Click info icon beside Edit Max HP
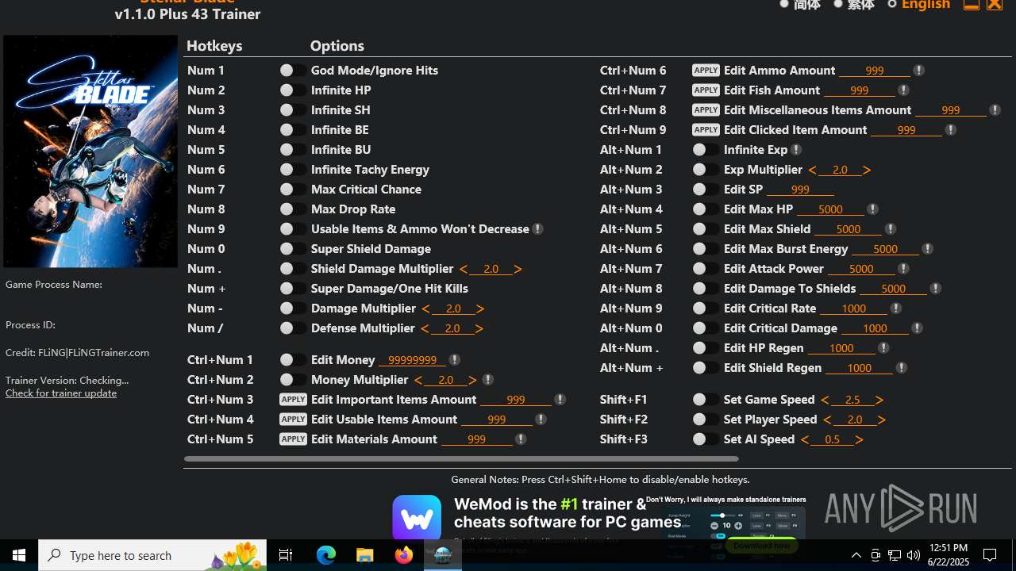This screenshot has width=1016, height=571. tap(872, 209)
